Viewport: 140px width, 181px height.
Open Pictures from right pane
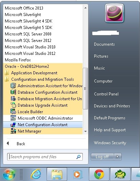pos(101,56)
